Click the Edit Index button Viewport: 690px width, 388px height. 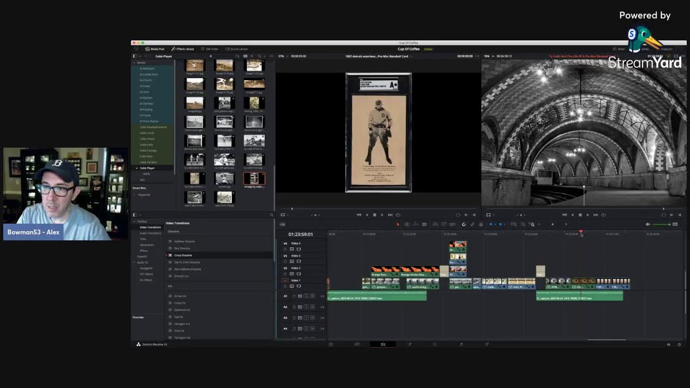(210, 49)
